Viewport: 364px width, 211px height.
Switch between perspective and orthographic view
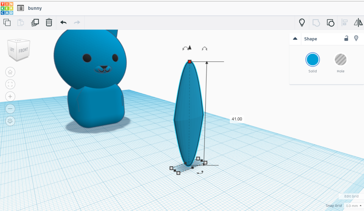pos(10,121)
